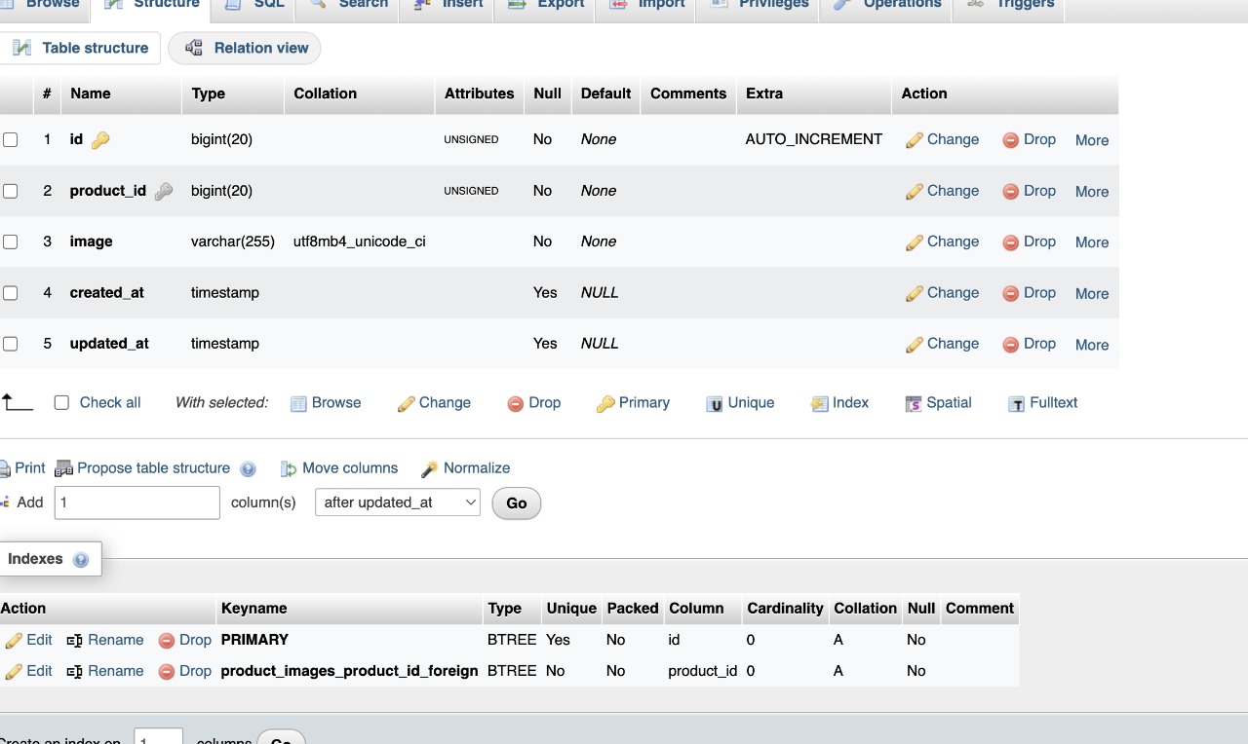Open the Relation view
Image resolution: width=1248 pixels, height=744 pixels.
pos(244,48)
